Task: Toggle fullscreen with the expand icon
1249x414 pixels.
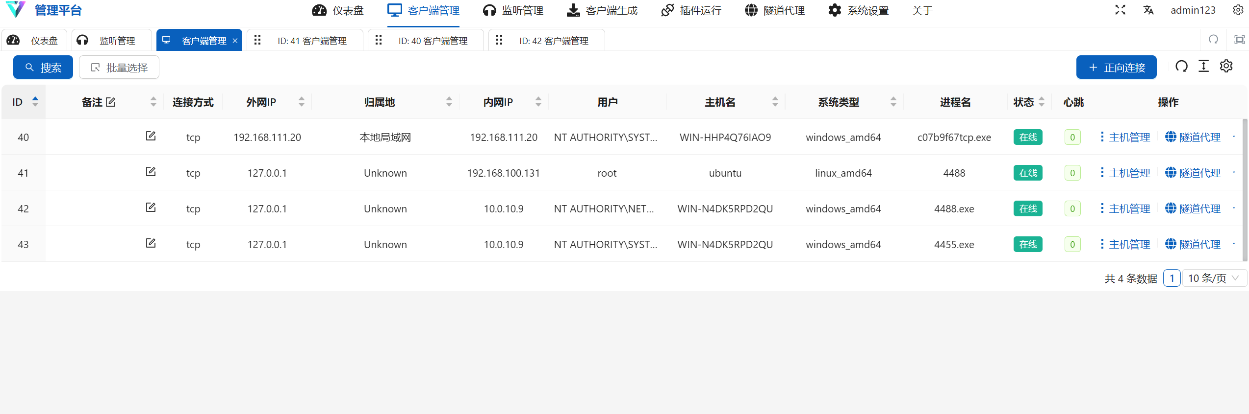Action: point(1120,10)
